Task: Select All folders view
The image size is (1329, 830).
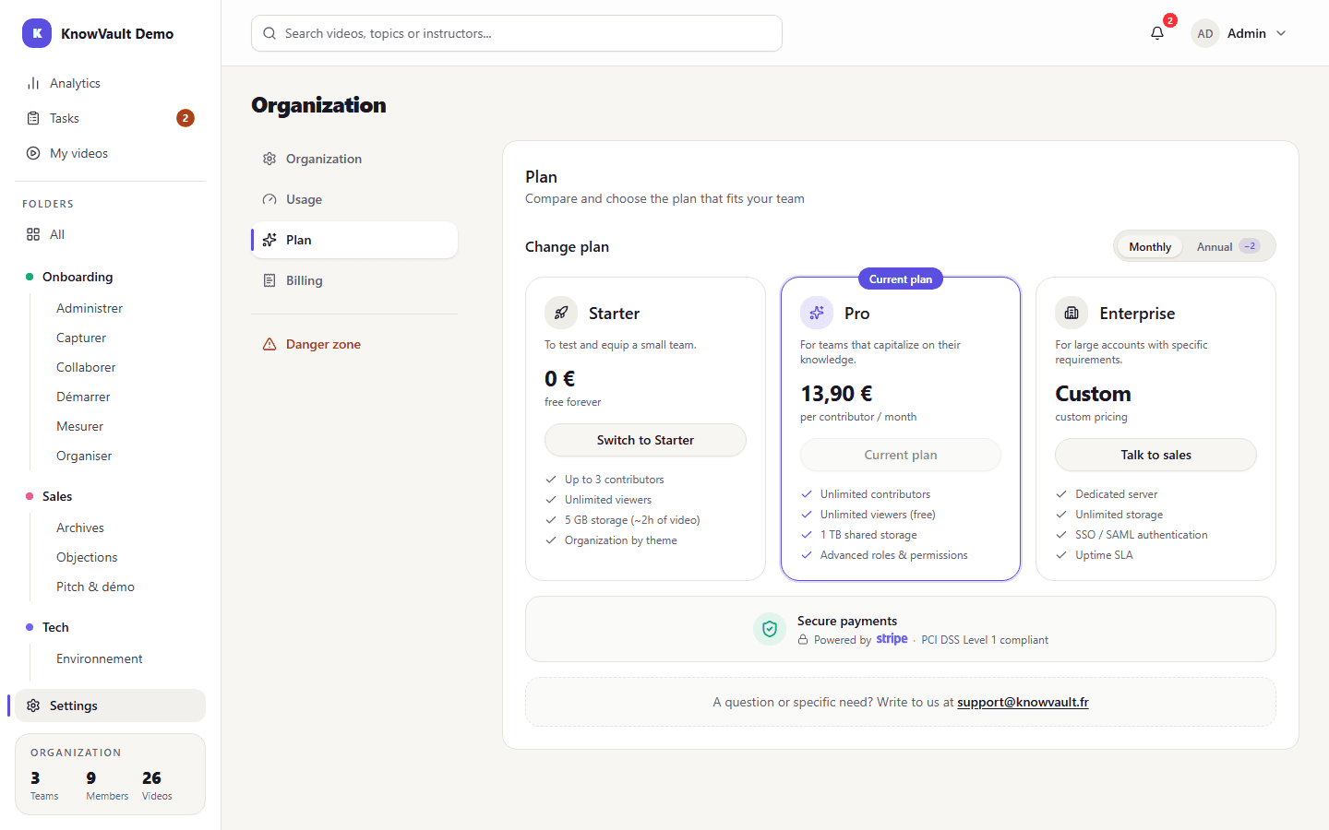Action: [111, 234]
